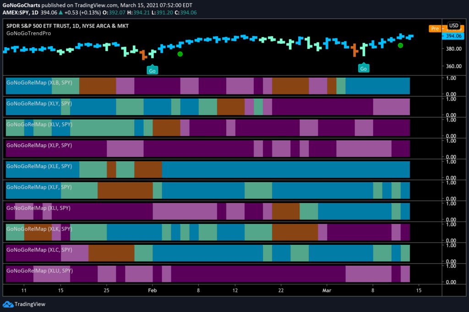Select the GoNoGoRelMap (XLE, SPY) label

39,166
